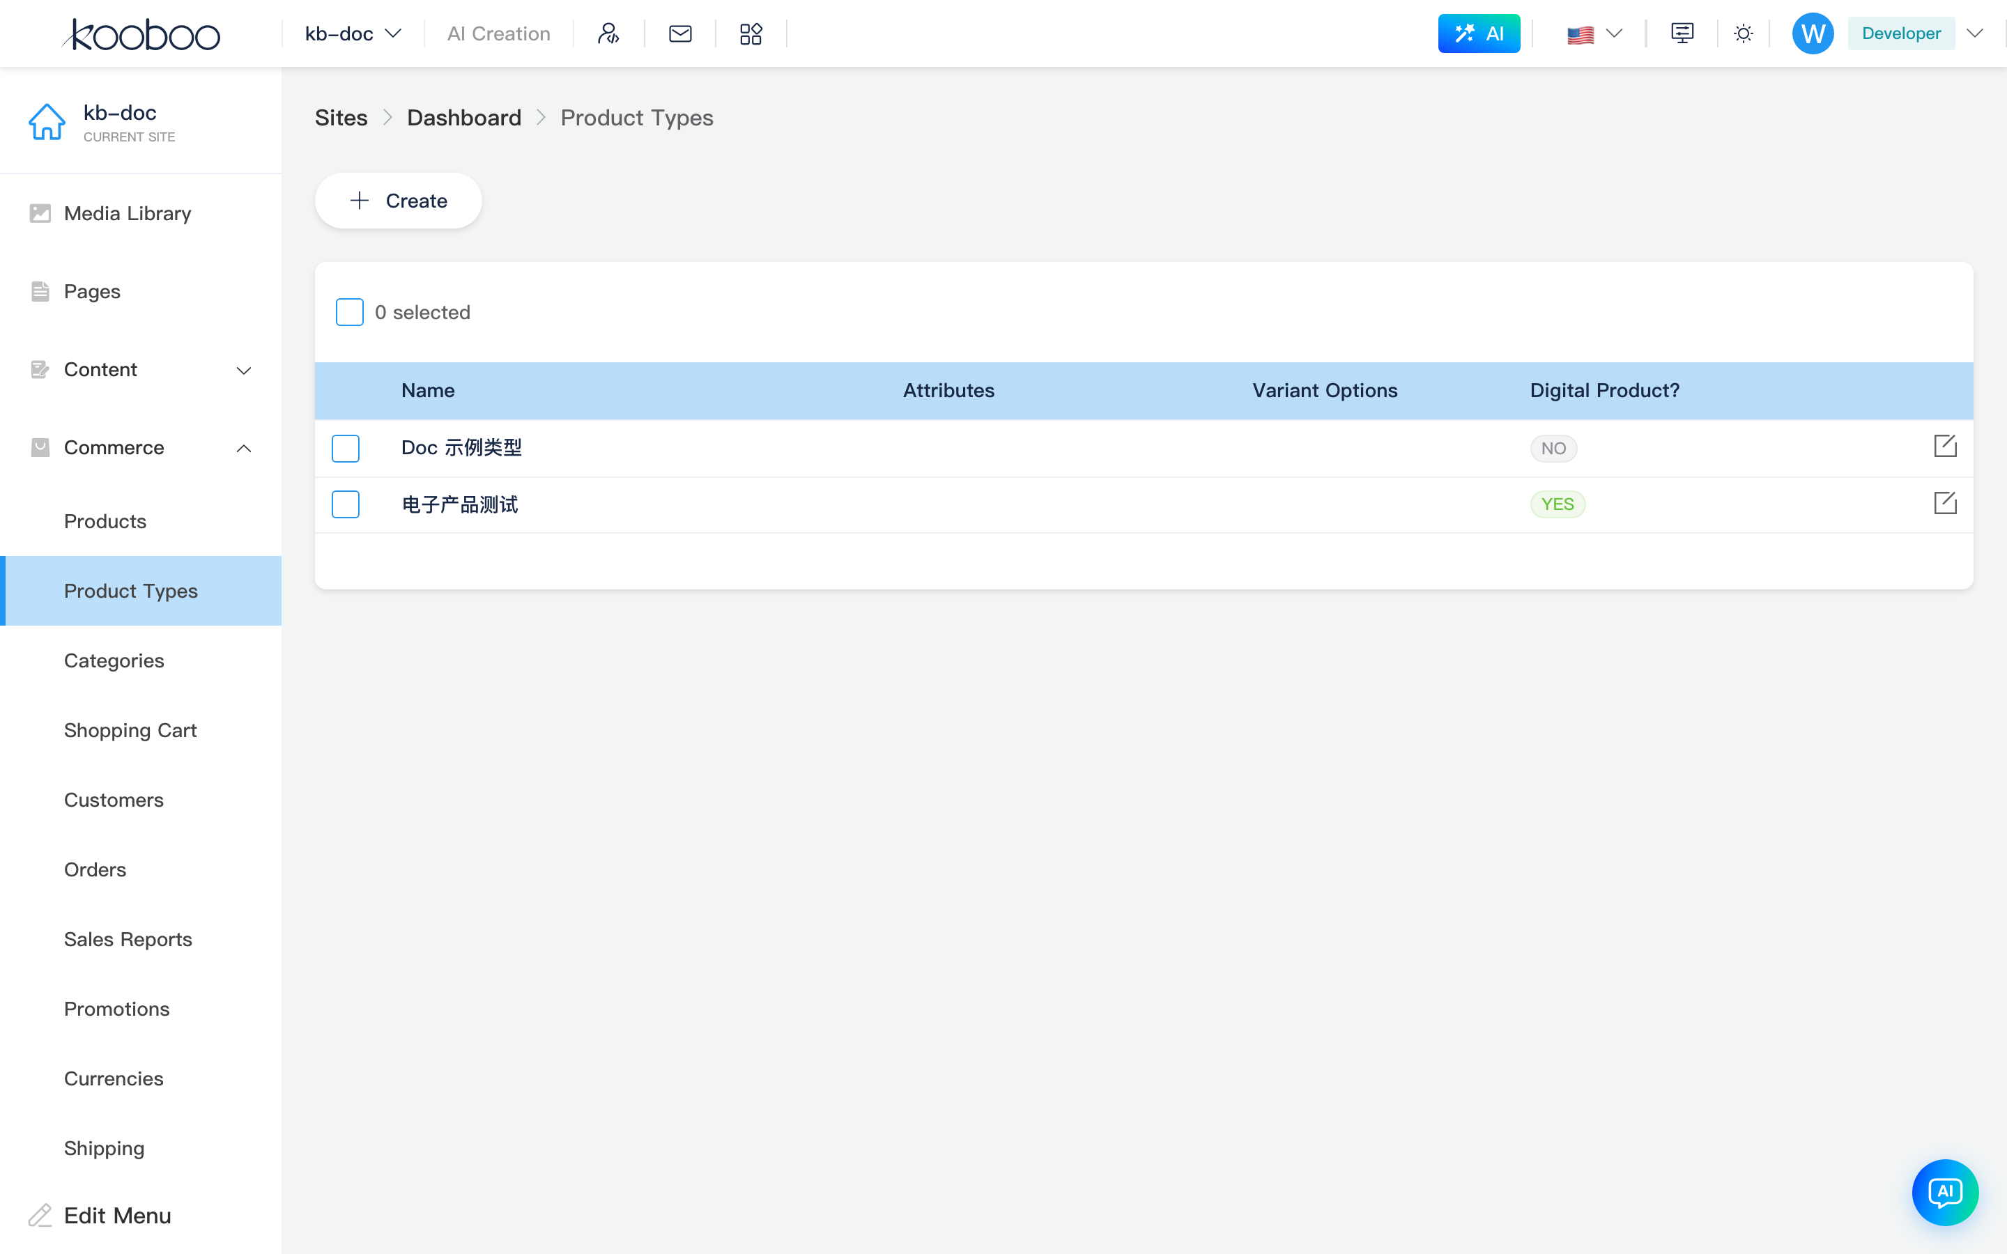Click the YES digital product badge

(x=1558, y=504)
